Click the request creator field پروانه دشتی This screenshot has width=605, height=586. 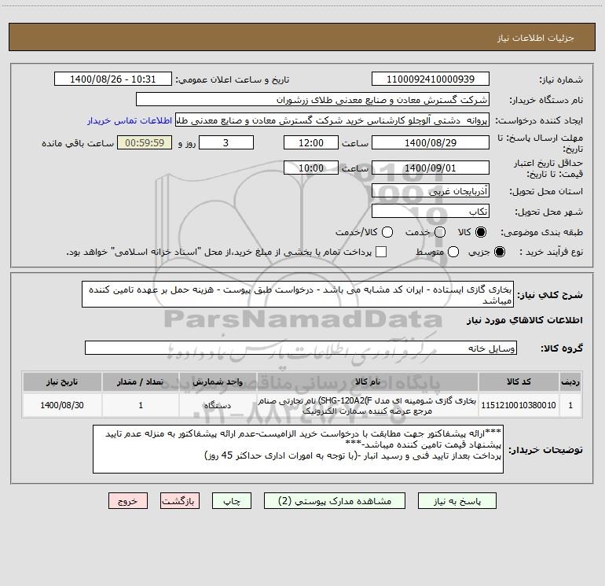tap(332, 120)
